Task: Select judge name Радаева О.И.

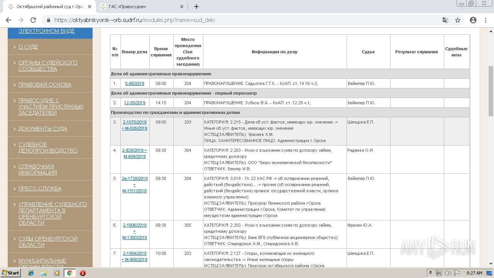Action: click(x=361, y=150)
